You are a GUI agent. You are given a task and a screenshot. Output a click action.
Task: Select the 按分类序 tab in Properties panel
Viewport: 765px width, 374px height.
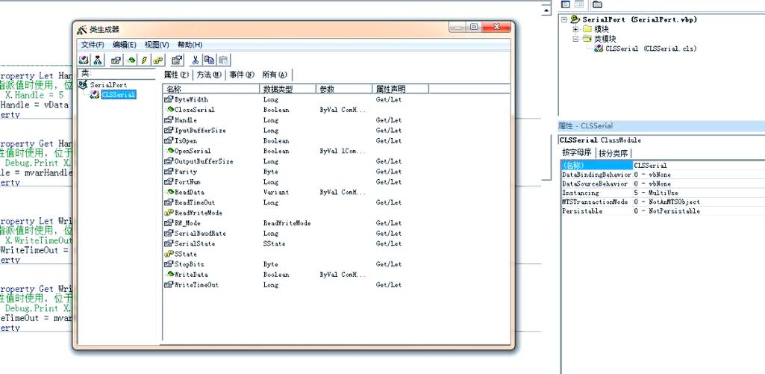pos(613,153)
